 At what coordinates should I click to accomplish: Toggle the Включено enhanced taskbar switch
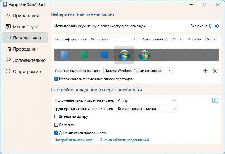214,26
